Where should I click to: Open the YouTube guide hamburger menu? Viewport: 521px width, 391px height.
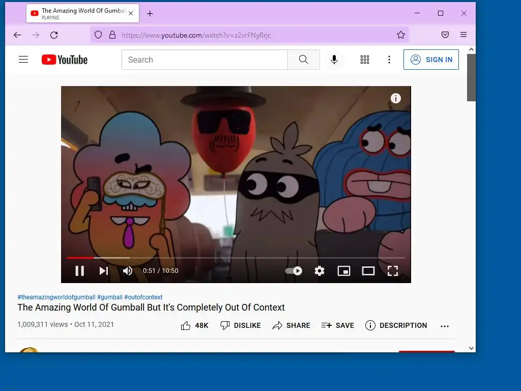click(23, 60)
